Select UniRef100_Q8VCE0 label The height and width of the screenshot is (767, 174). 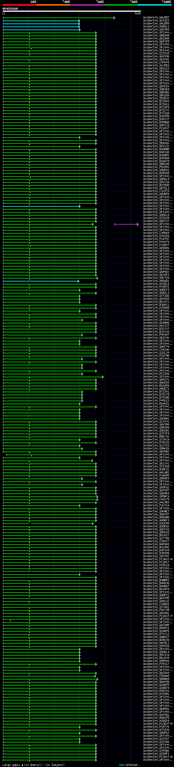[x=156, y=86]
